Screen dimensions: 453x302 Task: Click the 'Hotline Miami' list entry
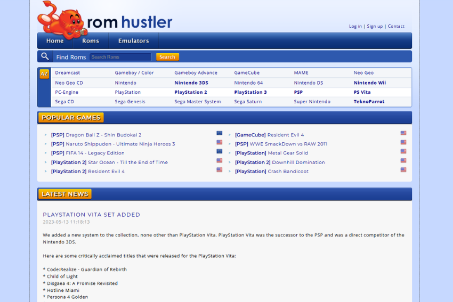tap(61, 290)
